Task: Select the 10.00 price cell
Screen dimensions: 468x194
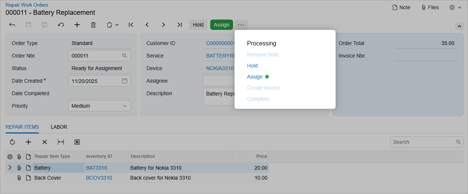Action: coord(250,178)
